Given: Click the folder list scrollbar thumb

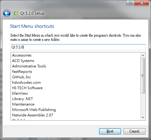Looking at the screenshot, I should click(x=143, y=76).
